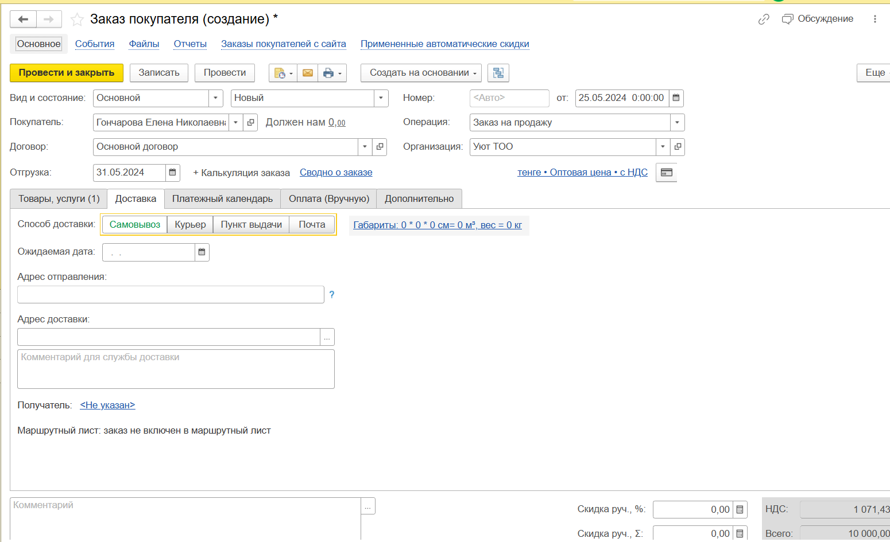Add the order to favorites with the star
The height and width of the screenshot is (542, 890).
pos(77,20)
